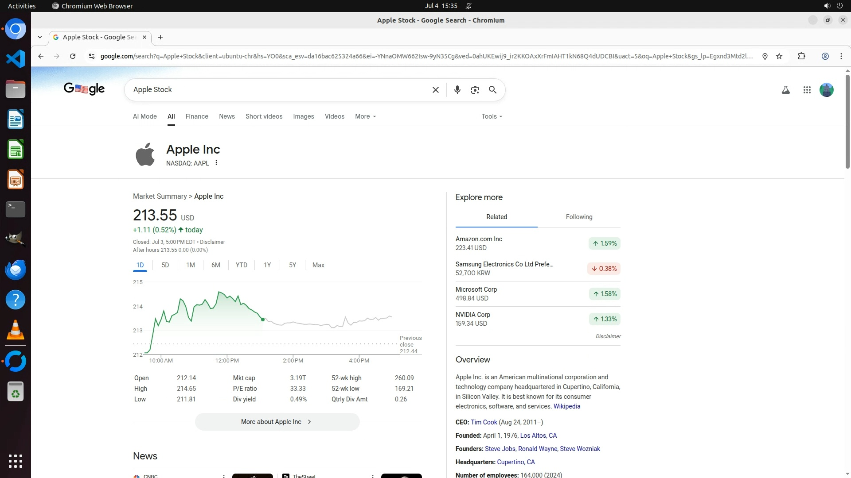Open Google Lens image search icon
The image size is (851, 478).
(475, 90)
